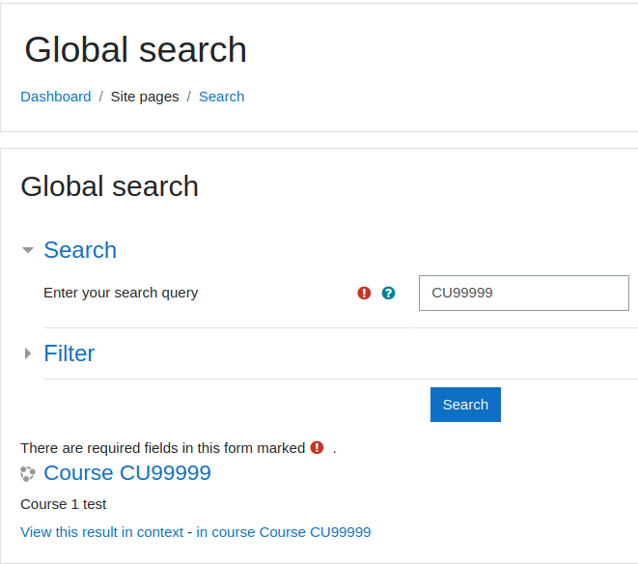
Task: Open the Search breadcrumb link
Action: pyautogui.click(x=221, y=97)
